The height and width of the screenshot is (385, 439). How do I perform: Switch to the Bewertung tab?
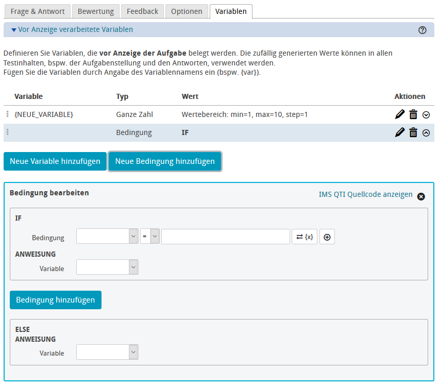[96, 11]
